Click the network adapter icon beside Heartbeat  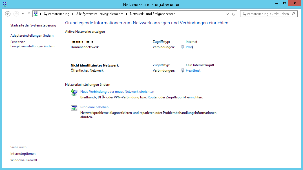tap(183, 70)
